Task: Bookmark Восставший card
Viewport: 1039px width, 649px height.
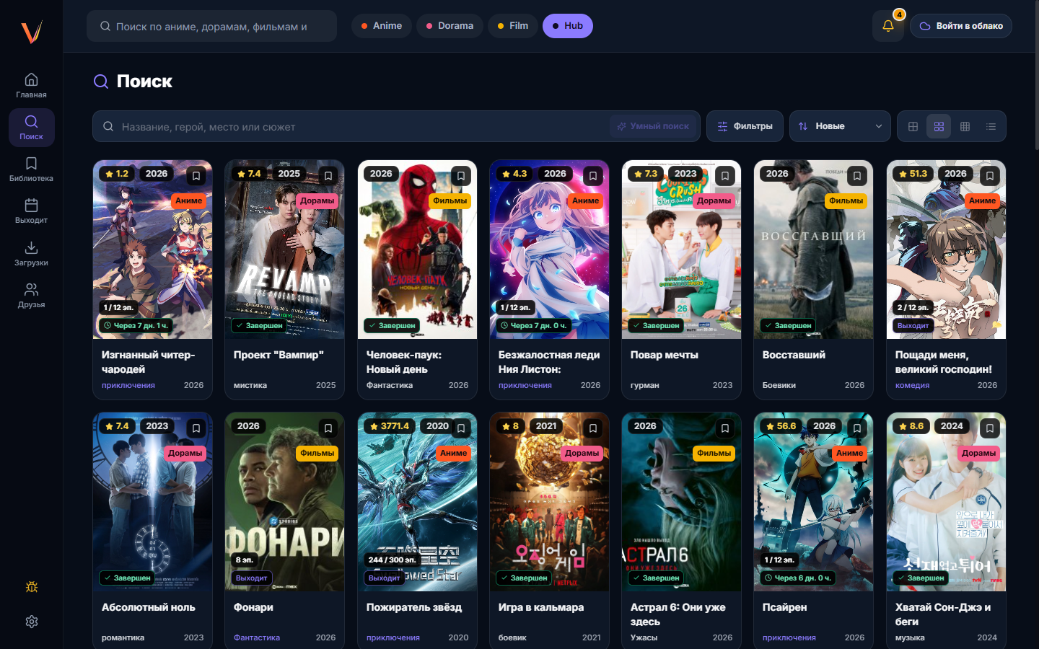Action: point(857,176)
